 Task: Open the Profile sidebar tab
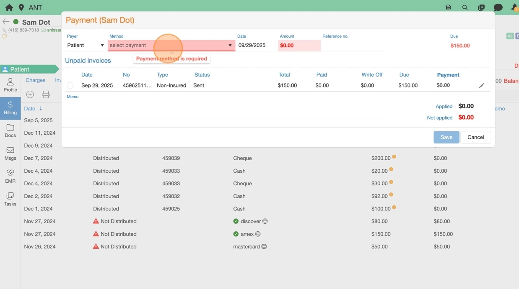[10, 84]
